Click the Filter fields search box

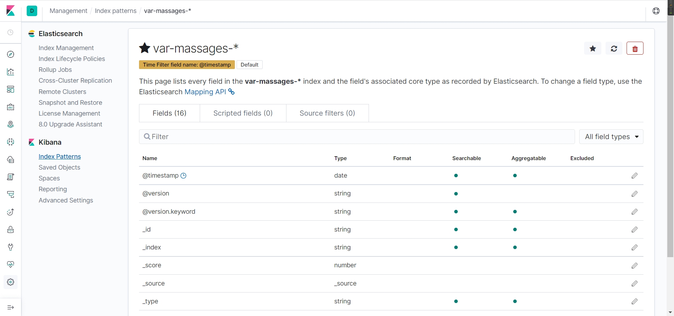tap(357, 137)
